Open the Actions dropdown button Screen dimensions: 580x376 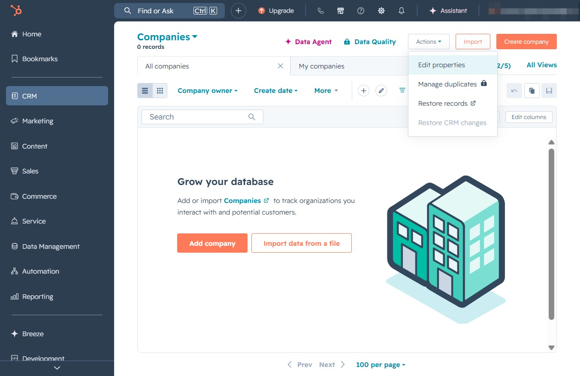(429, 42)
